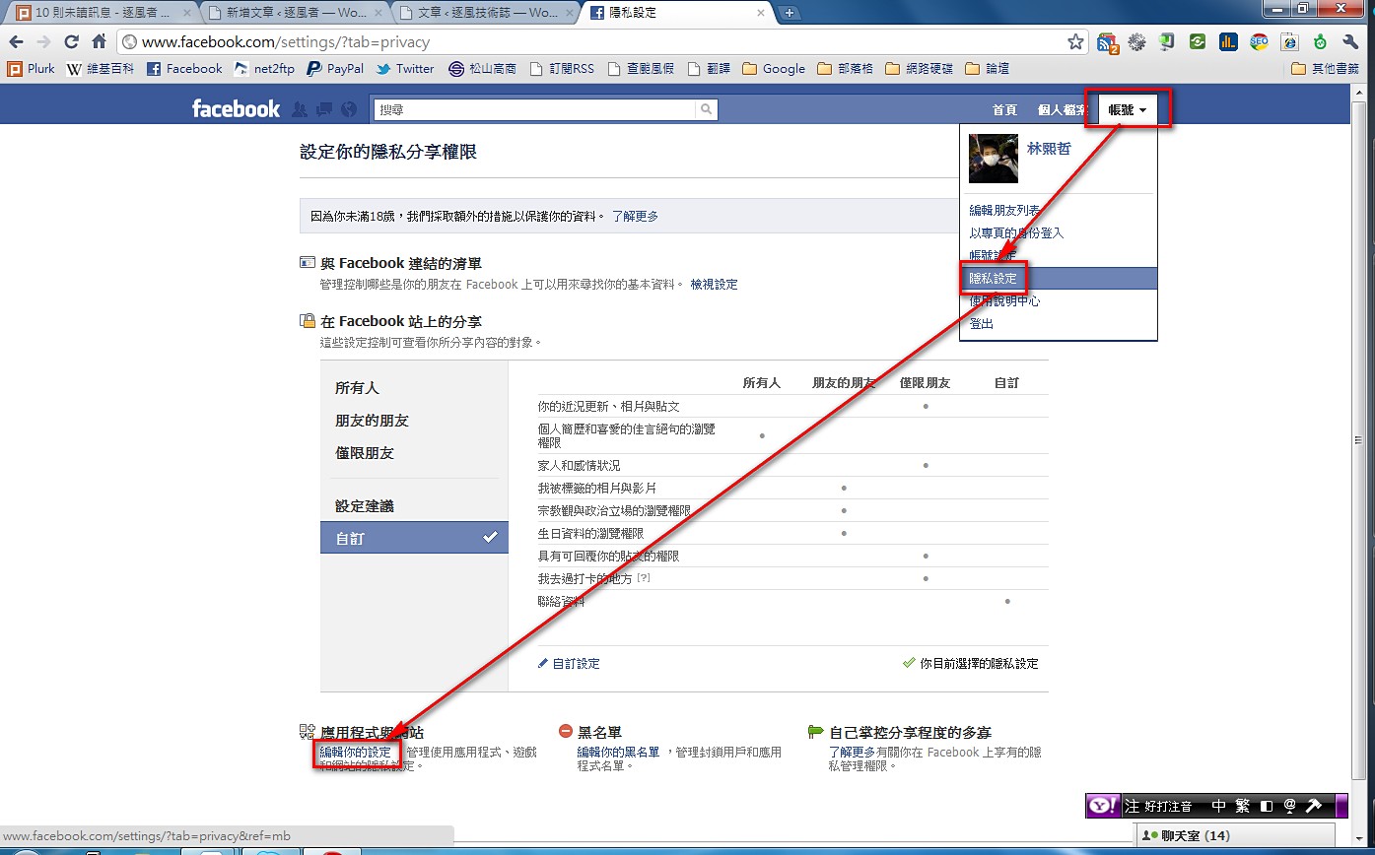Open the blue bar-chart extension icon
Image resolution: width=1375 pixels, height=855 pixels.
[x=1228, y=42]
